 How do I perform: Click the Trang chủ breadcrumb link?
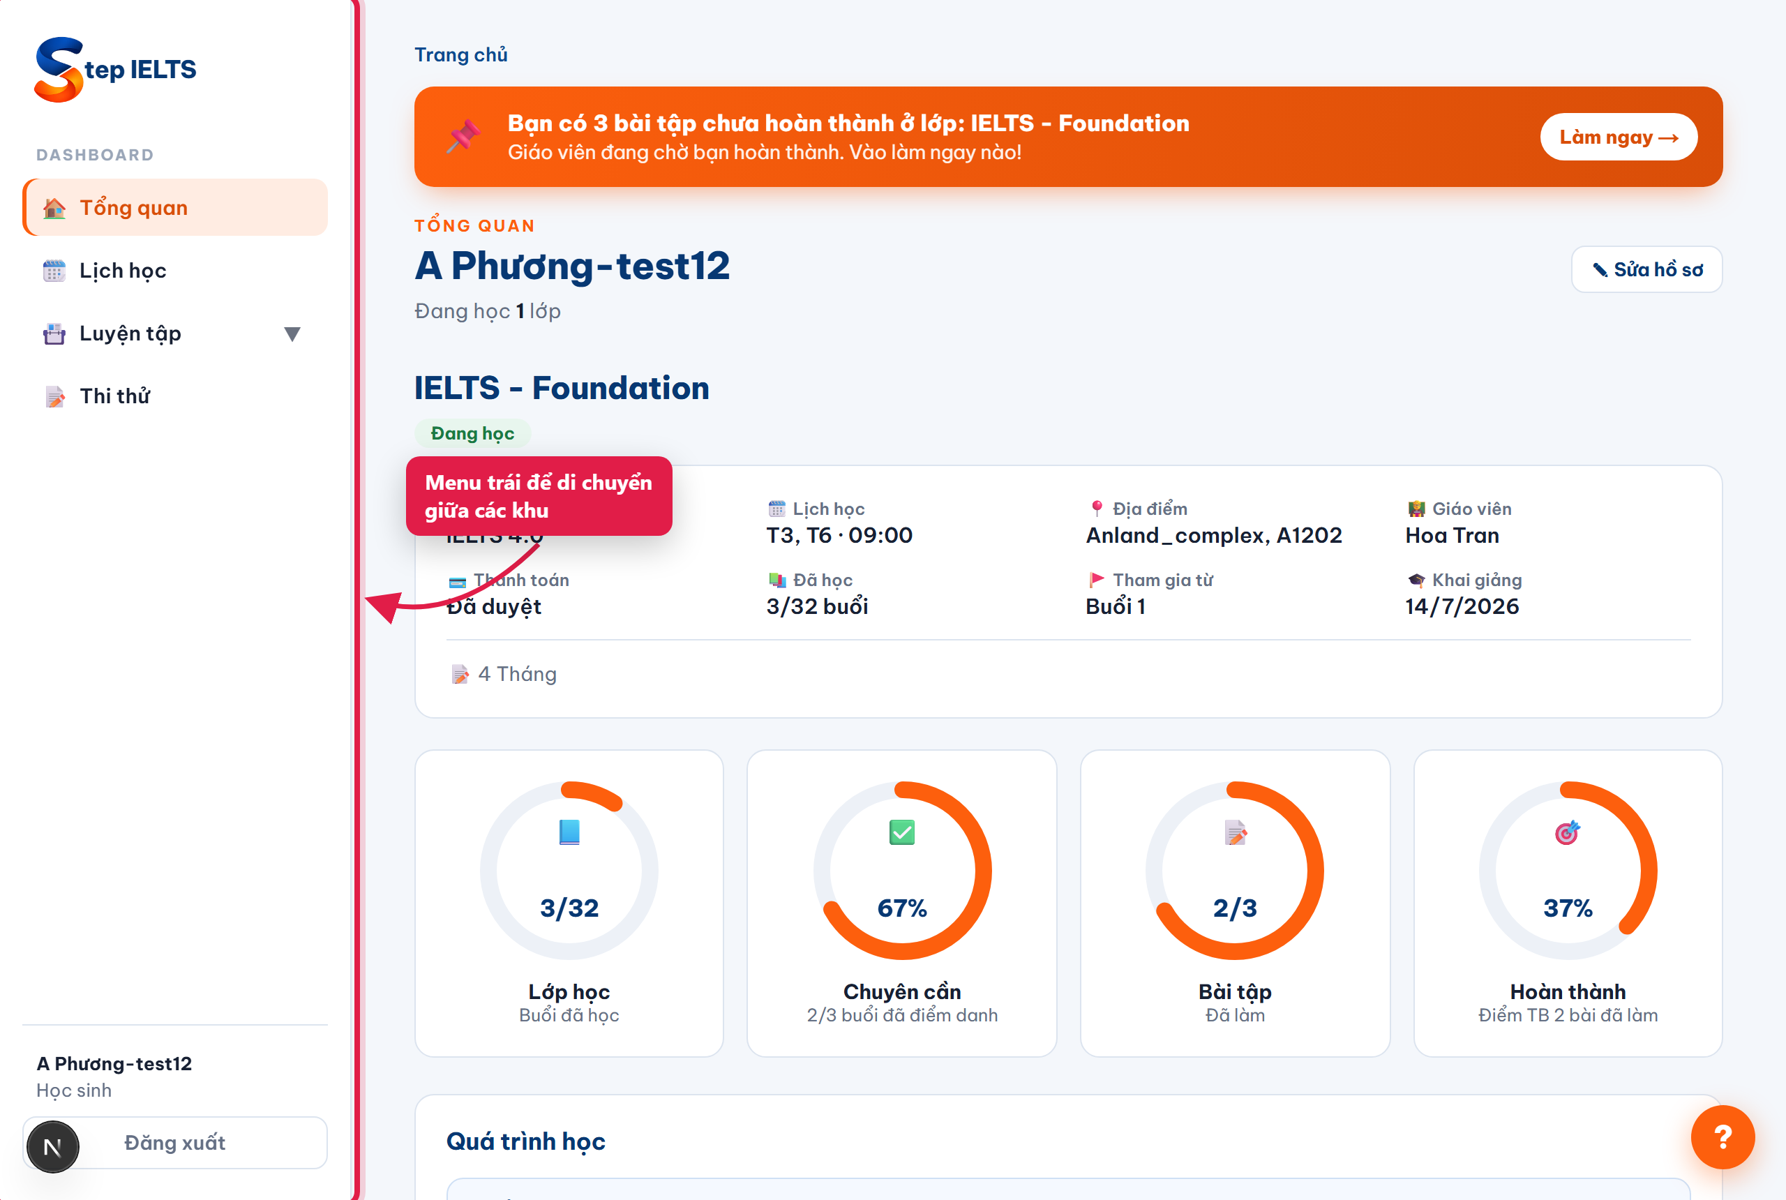460,54
